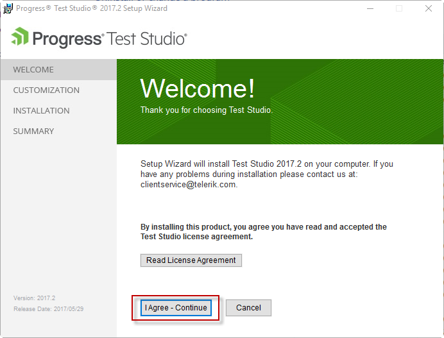
Task: Click the clientservice@telerik.com email address
Action: tap(189, 185)
